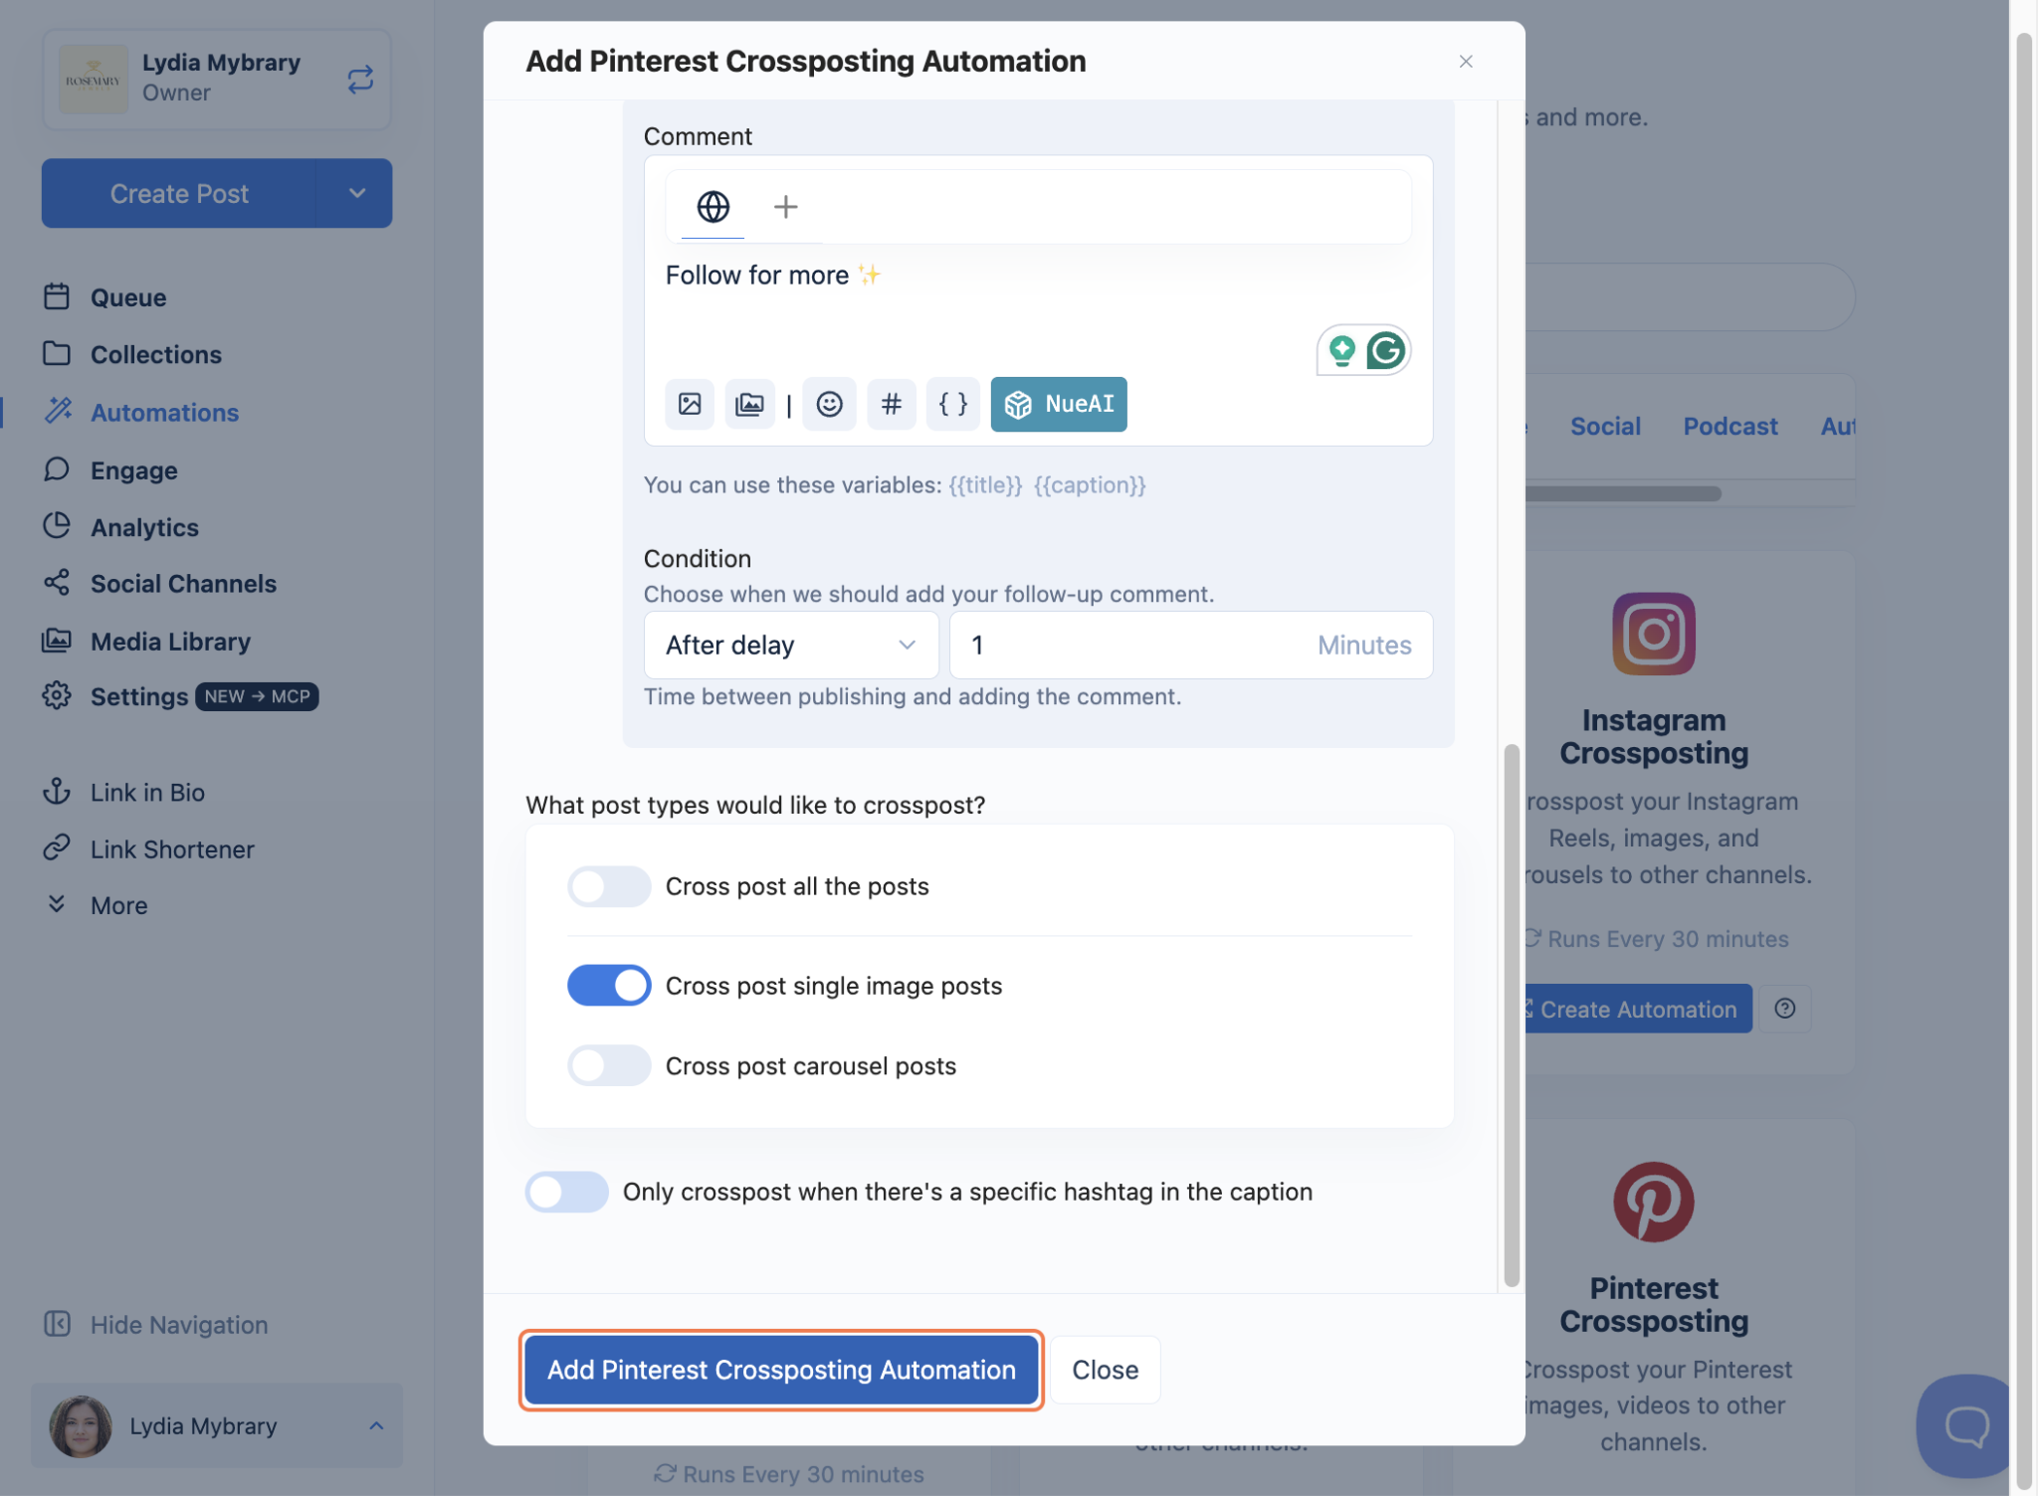
Task: Click Create Automation under Instagram Crossposting
Action: pos(1637,1009)
